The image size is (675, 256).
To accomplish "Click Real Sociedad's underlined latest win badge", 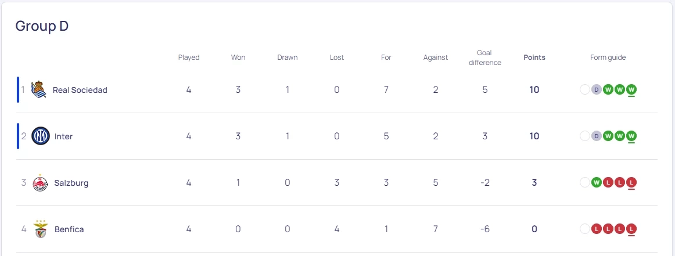I will tap(631, 89).
